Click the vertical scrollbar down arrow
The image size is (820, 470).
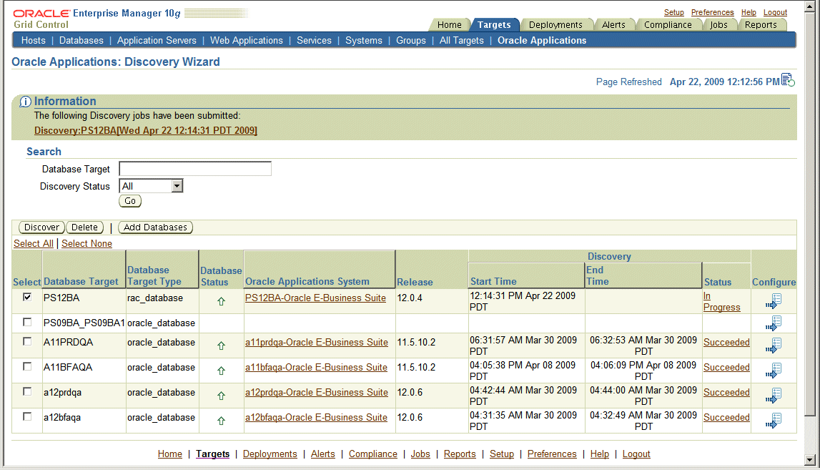(x=809, y=460)
